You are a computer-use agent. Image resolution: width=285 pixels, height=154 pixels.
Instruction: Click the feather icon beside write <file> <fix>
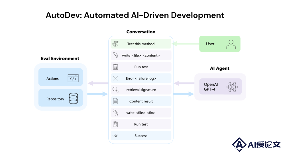(115, 113)
